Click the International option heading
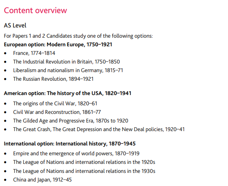The height and width of the screenshot is (186, 228). (70, 144)
